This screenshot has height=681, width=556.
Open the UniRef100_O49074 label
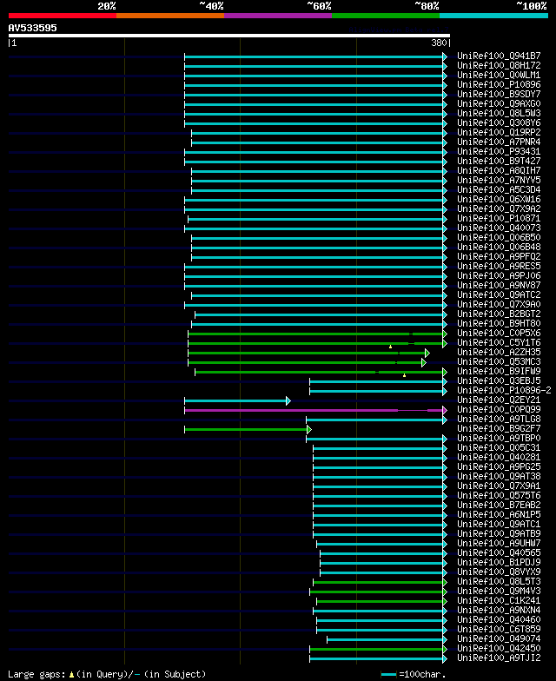tap(499, 639)
